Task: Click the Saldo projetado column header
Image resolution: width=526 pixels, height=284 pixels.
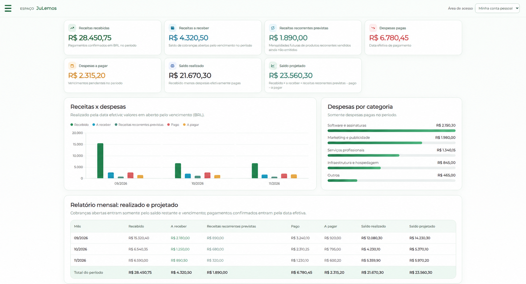Action: point(422,226)
